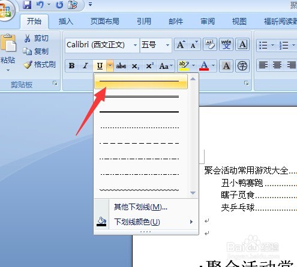297x267 pixels.
Task: Switch to the 插入 tab
Action: click(x=66, y=21)
